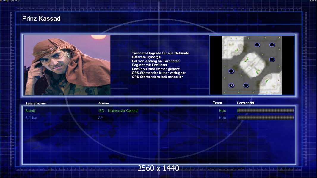Image resolution: width=317 pixels, height=178 pixels.
Task: Click the Prinz Kassad general portrait
Action: click(x=67, y=65)
